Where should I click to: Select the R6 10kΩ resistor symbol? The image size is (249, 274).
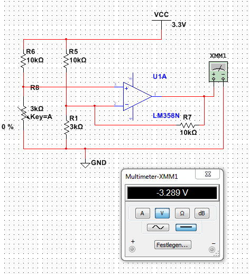23,61
